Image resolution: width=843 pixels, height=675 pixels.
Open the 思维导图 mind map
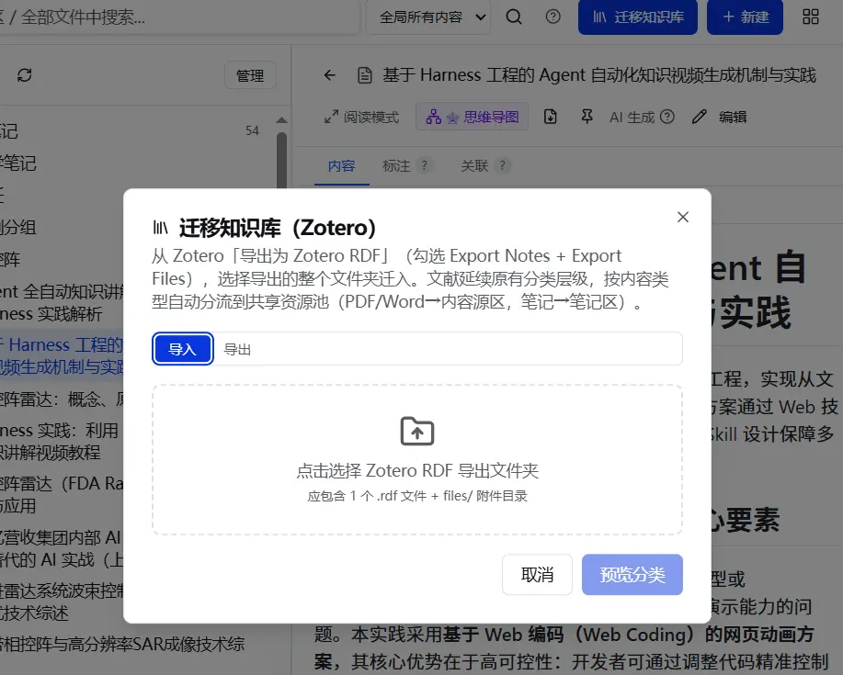(x=472, y=117)
